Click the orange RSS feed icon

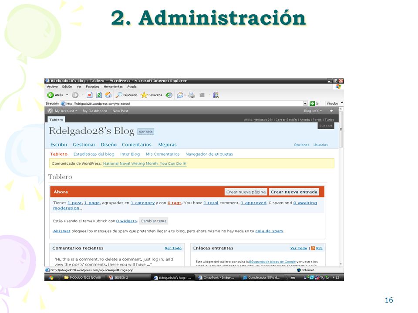(313, 248)
